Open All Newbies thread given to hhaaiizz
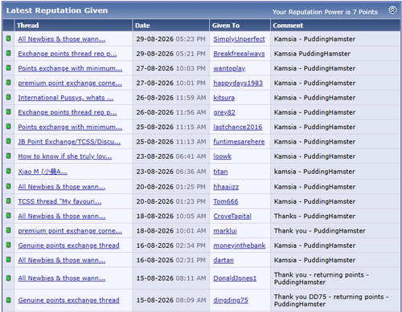This screenshot has height=312, width=402. (62, 187)
